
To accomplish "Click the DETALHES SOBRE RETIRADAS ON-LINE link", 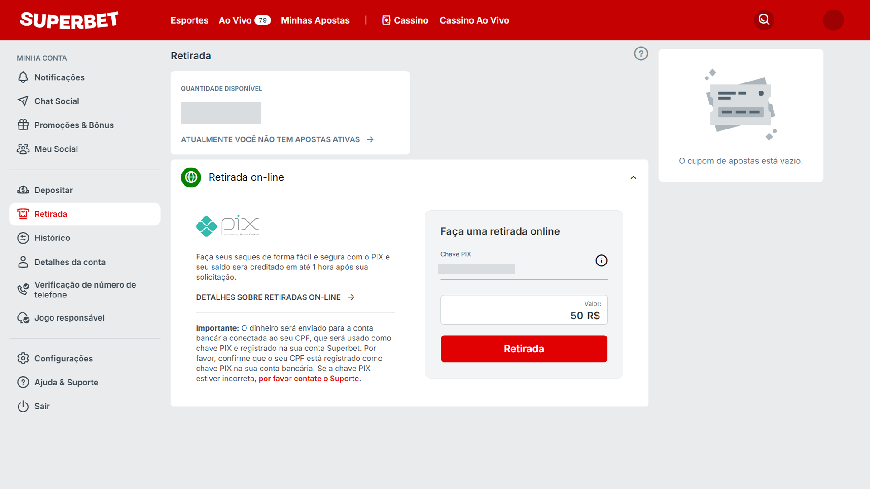I will click(x=275, y=297).
